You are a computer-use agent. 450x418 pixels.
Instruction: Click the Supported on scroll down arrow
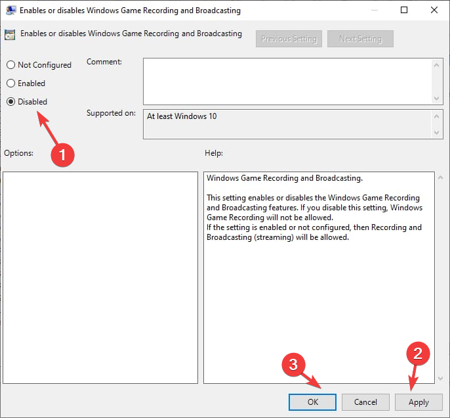(x=436, y=133)
